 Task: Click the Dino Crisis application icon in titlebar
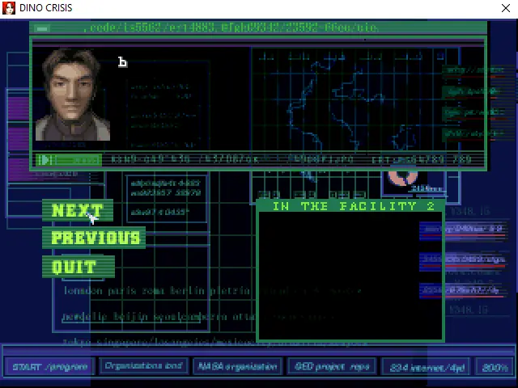coord(9,8)
